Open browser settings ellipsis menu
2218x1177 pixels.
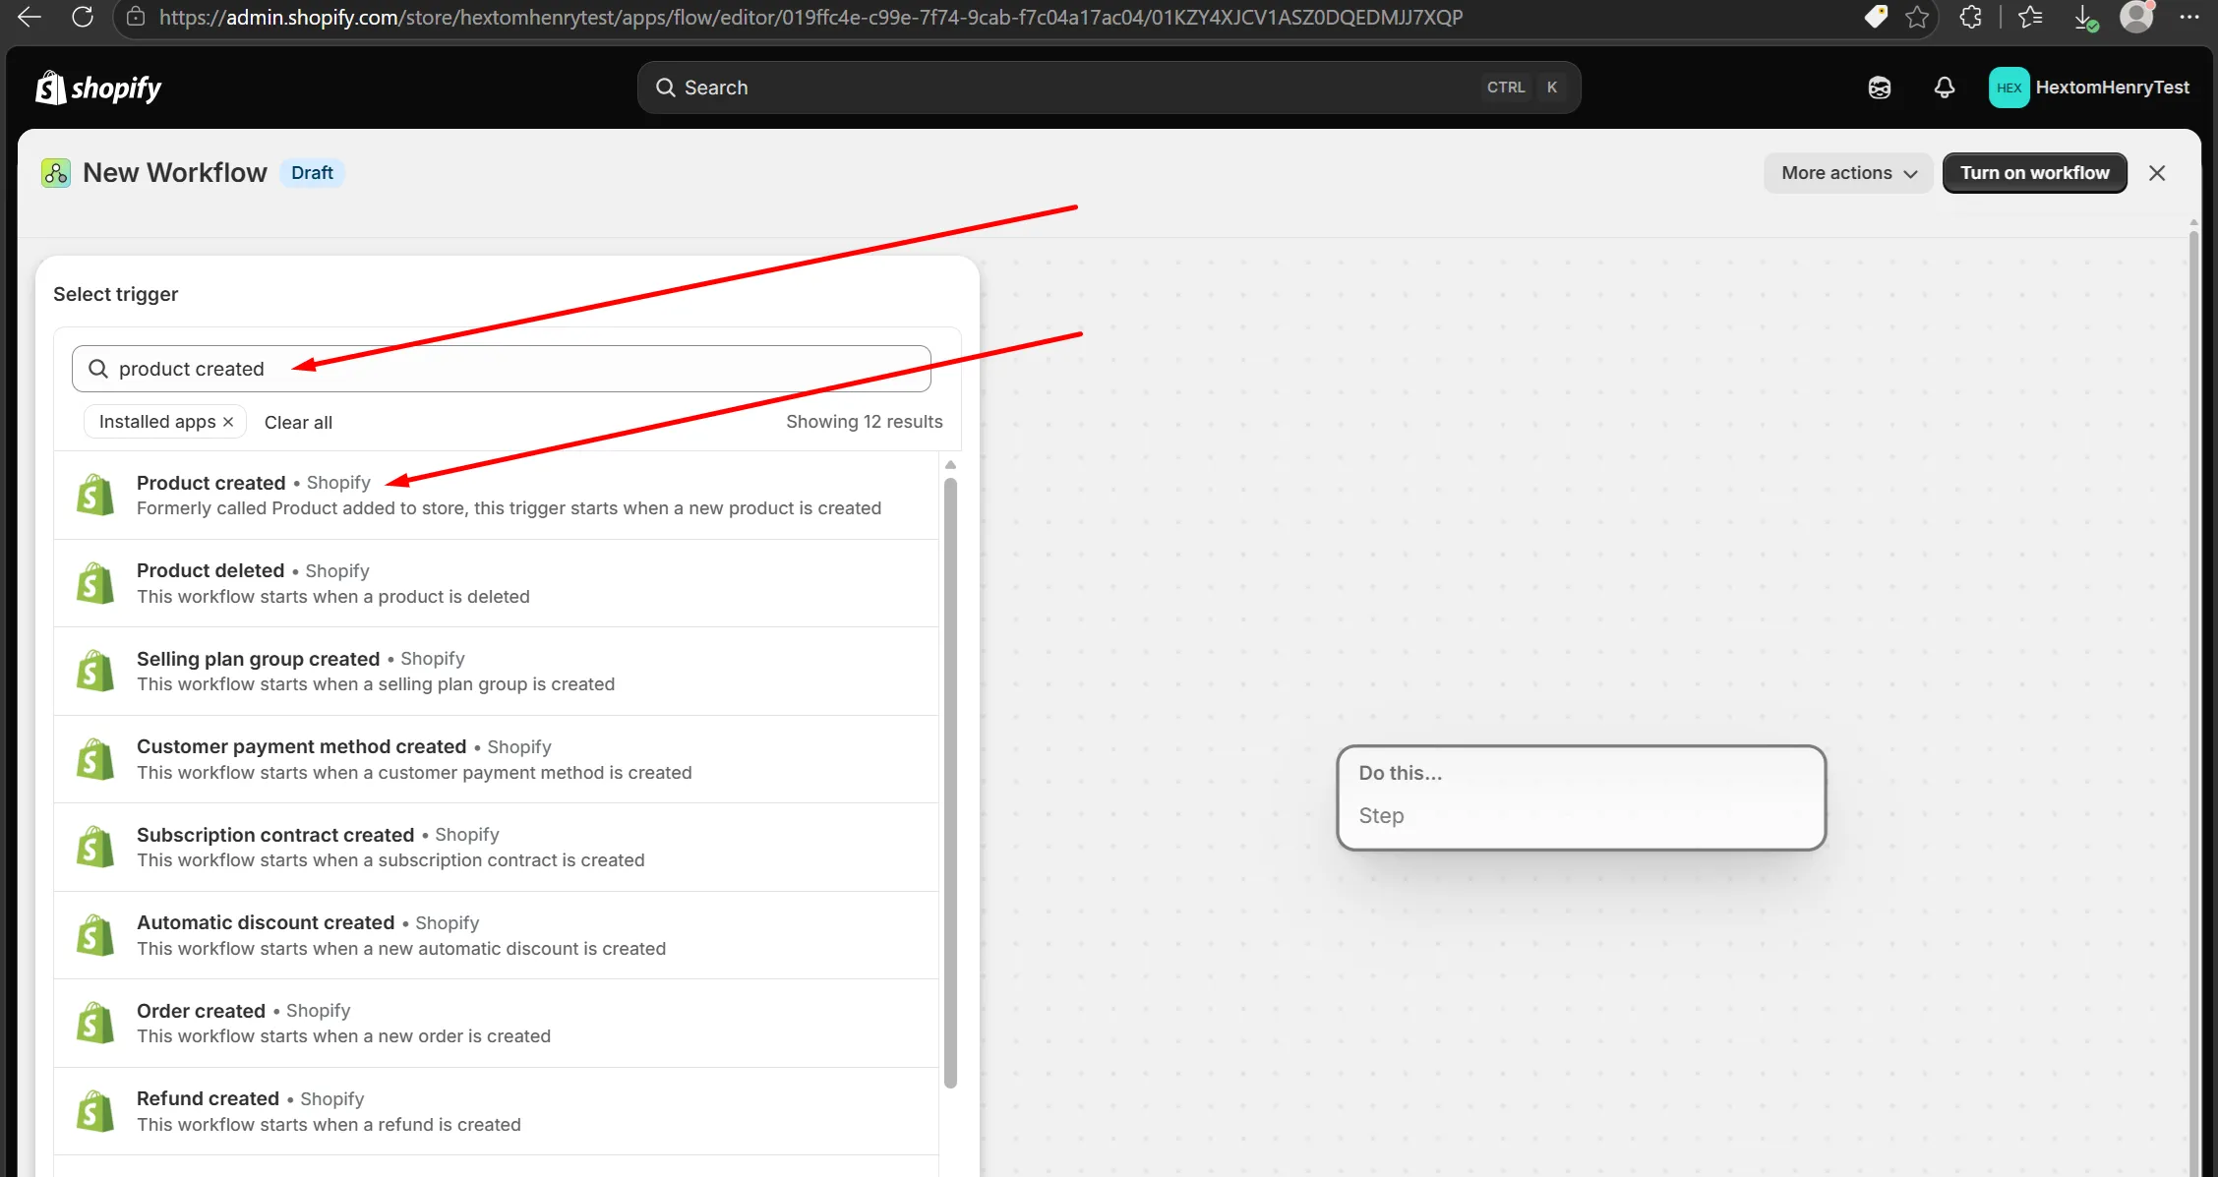click(x=2189, y=17)
